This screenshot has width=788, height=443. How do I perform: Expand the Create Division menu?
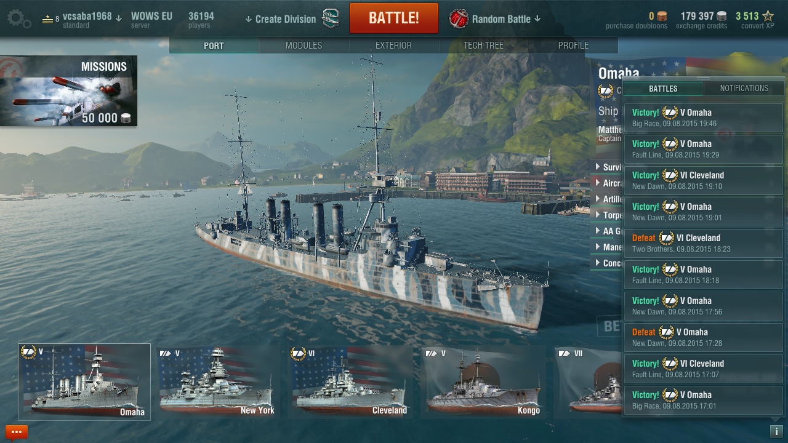click(280, 19)
